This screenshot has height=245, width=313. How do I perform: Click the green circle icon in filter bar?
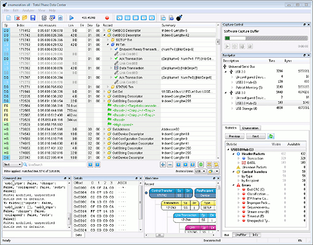(x=201, y=165)
